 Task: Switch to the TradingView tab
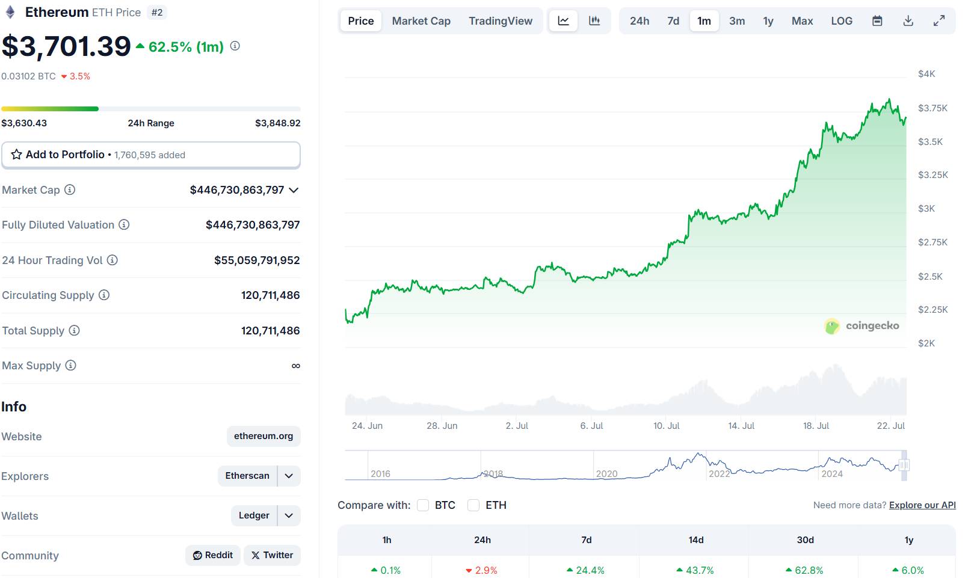click(501, 21)
